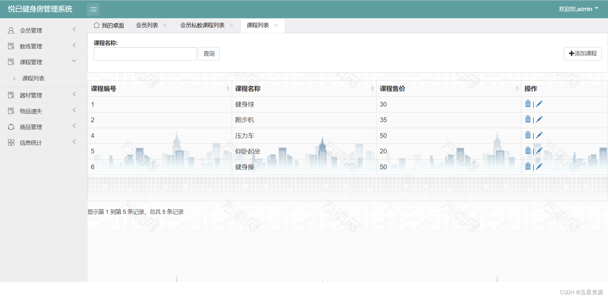Switch to the 会员私教课程列表 tab
The image size is (608, 298).
point(202,25)
